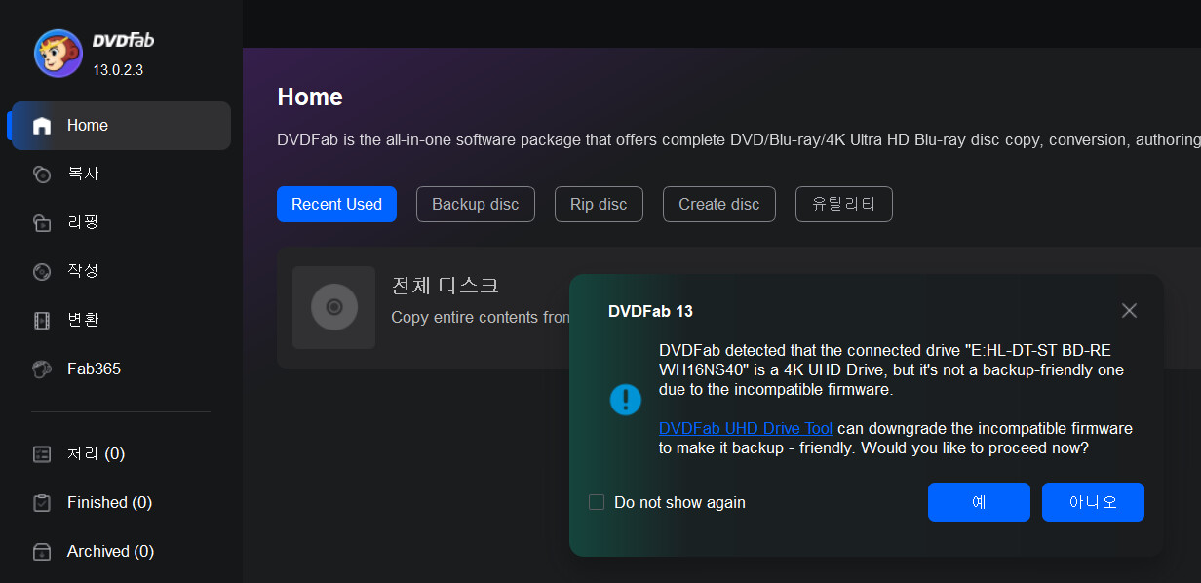Click the 복사 (Copy) disc icon
This screenshot has height=583, width=1201.
pyautogui.click(x=42, y=175)
